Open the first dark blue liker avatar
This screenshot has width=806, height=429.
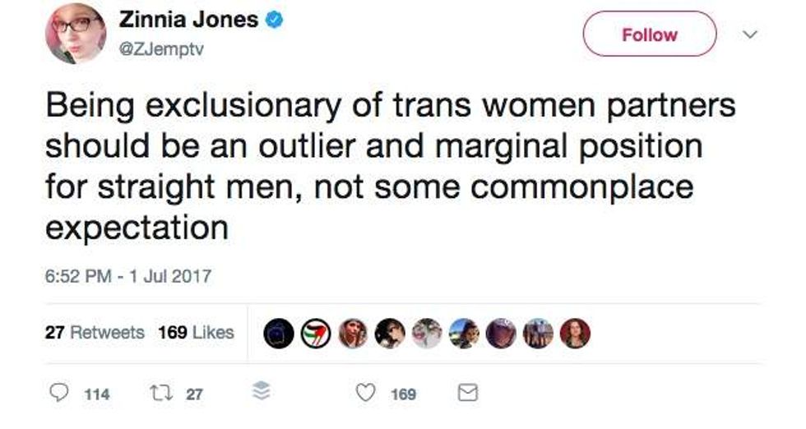278,333
